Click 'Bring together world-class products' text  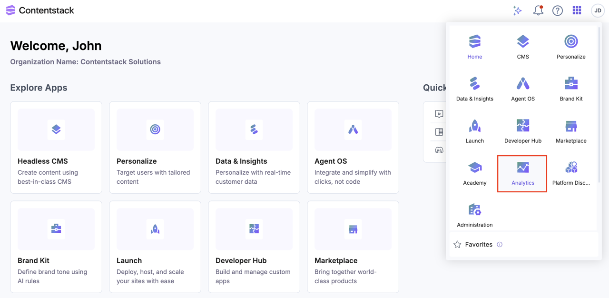coord(345,277)
